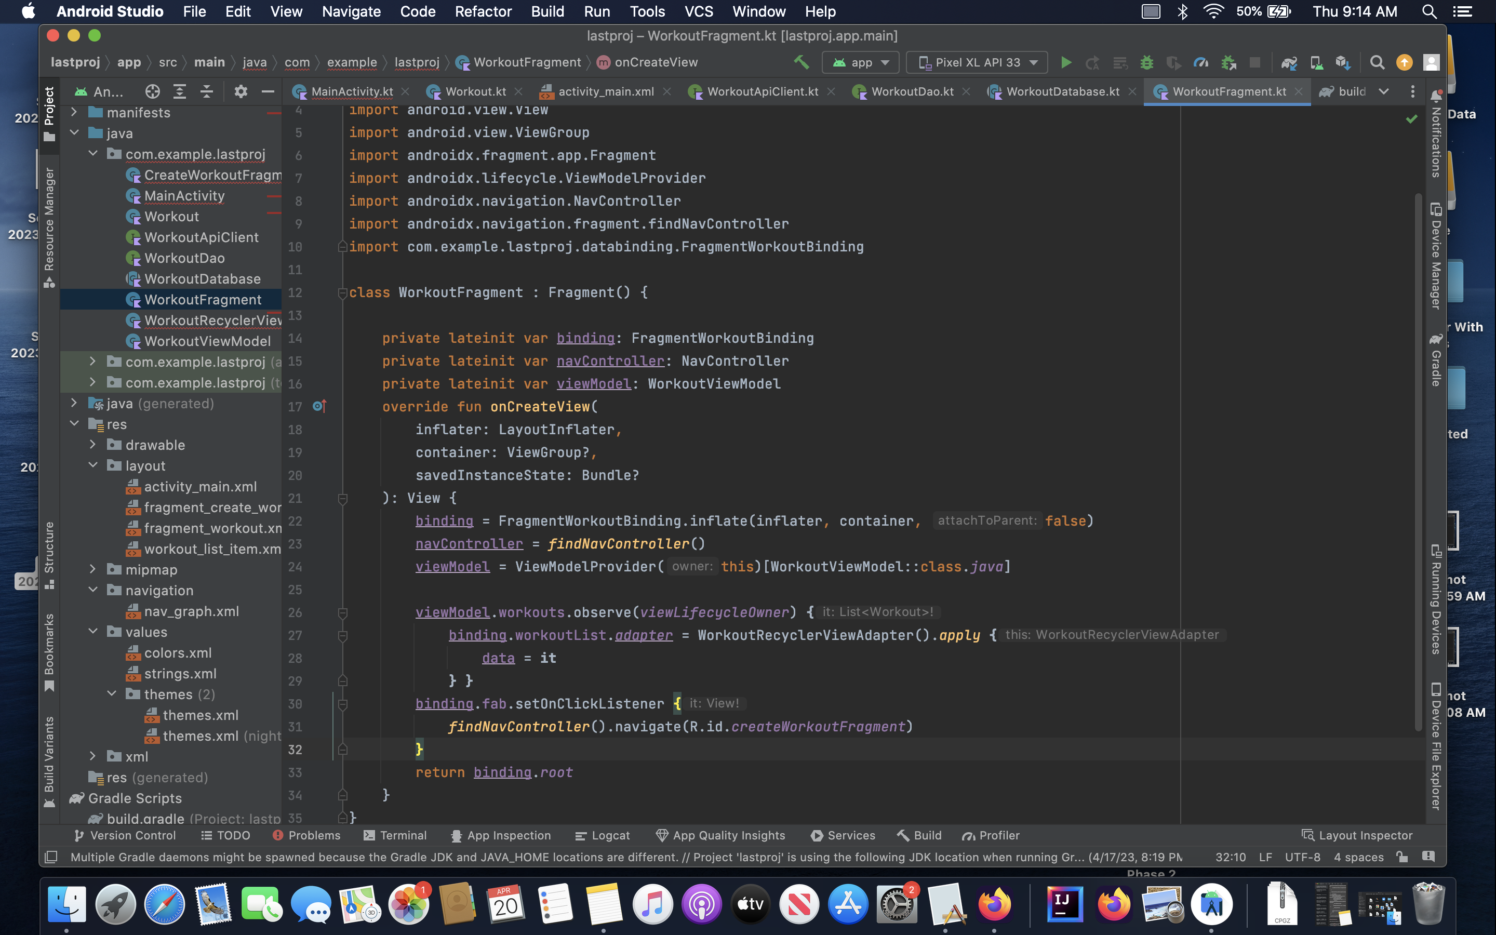Toggle the Gradle side panel
This screenshot has width=1496, height=935.
[1436, 360]
